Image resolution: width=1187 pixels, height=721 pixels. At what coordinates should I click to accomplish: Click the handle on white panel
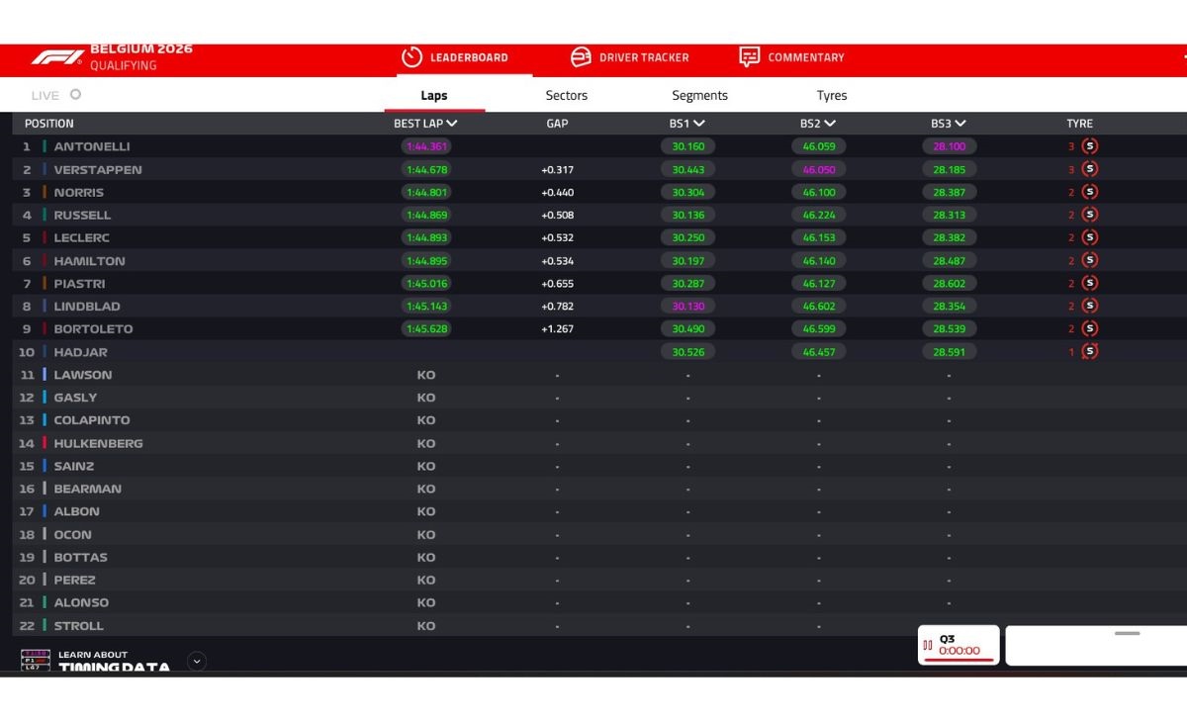tap(1128, 633)
